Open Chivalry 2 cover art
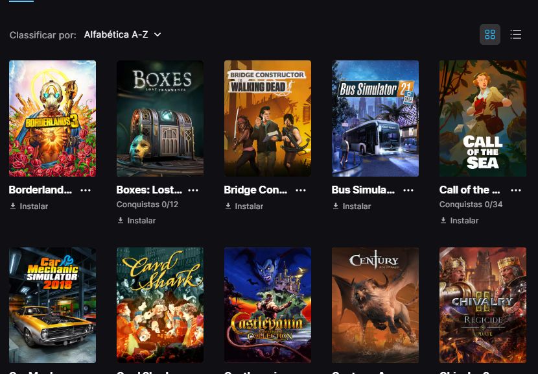538x374 pixels. (483, 305)
